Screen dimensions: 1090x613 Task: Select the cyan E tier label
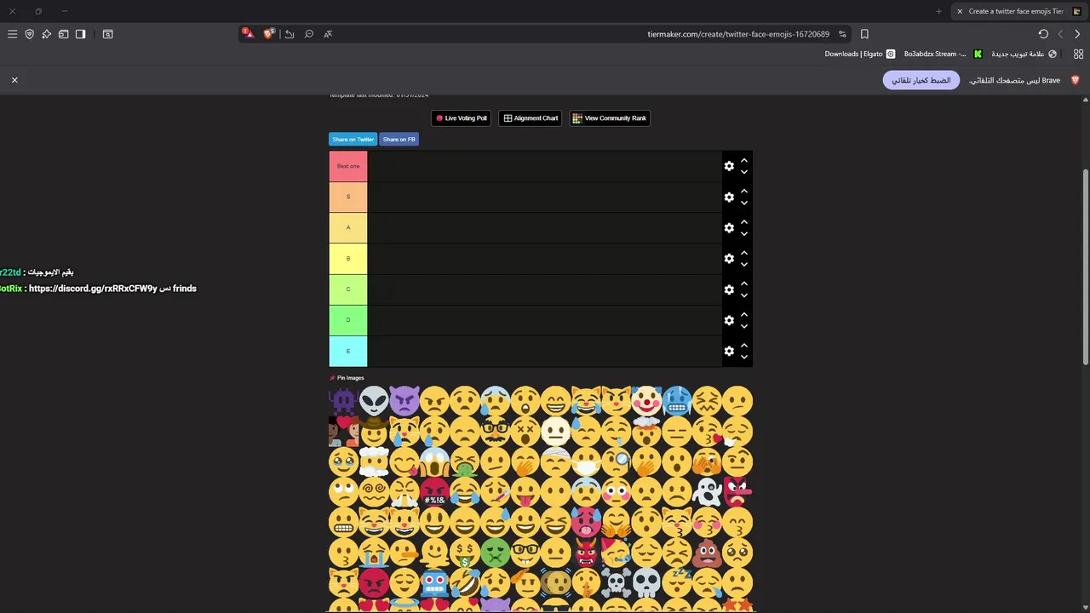(348, 351)
